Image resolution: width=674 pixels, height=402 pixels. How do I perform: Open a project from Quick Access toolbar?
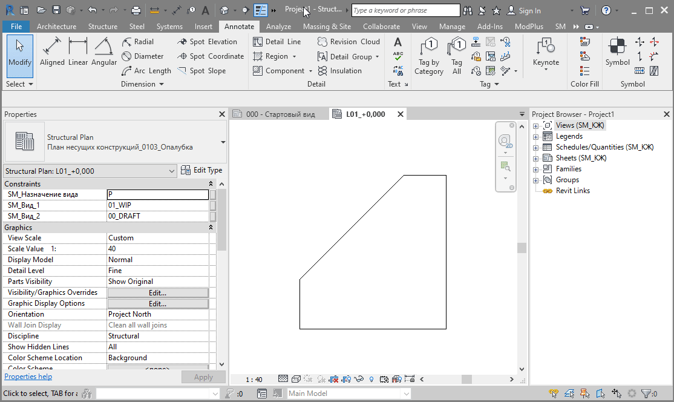41,10
